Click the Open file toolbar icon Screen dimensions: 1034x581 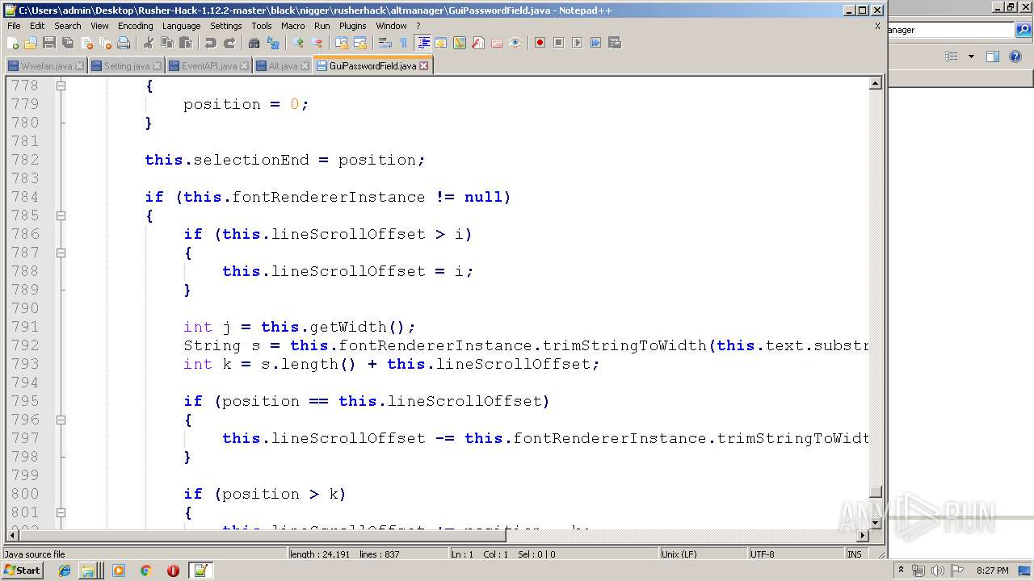coord(31,43)
